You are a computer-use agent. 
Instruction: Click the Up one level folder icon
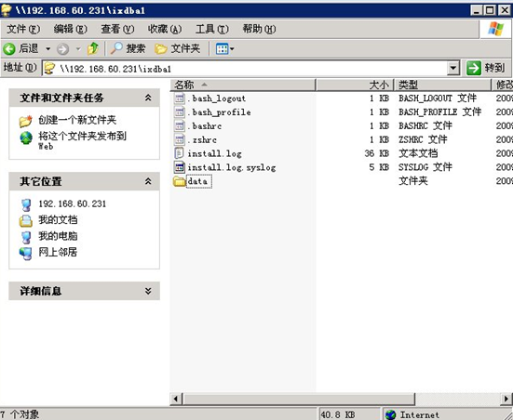tap(93, 49)
